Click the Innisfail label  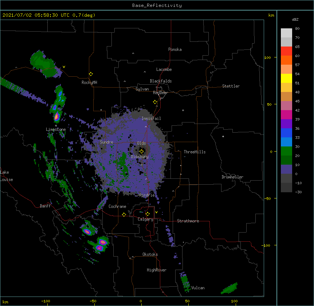[151, 118]
